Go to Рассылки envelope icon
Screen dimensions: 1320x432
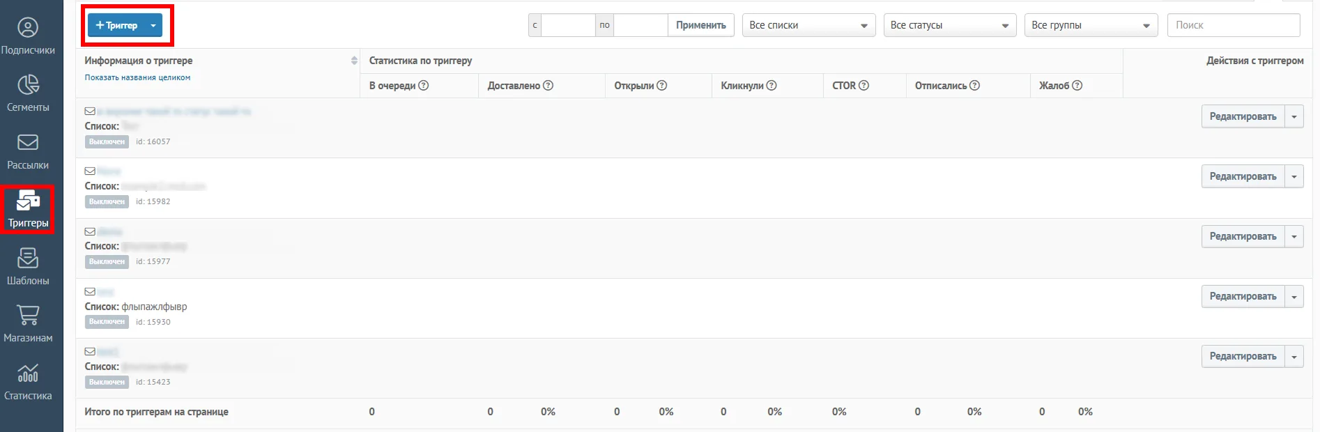28,142
